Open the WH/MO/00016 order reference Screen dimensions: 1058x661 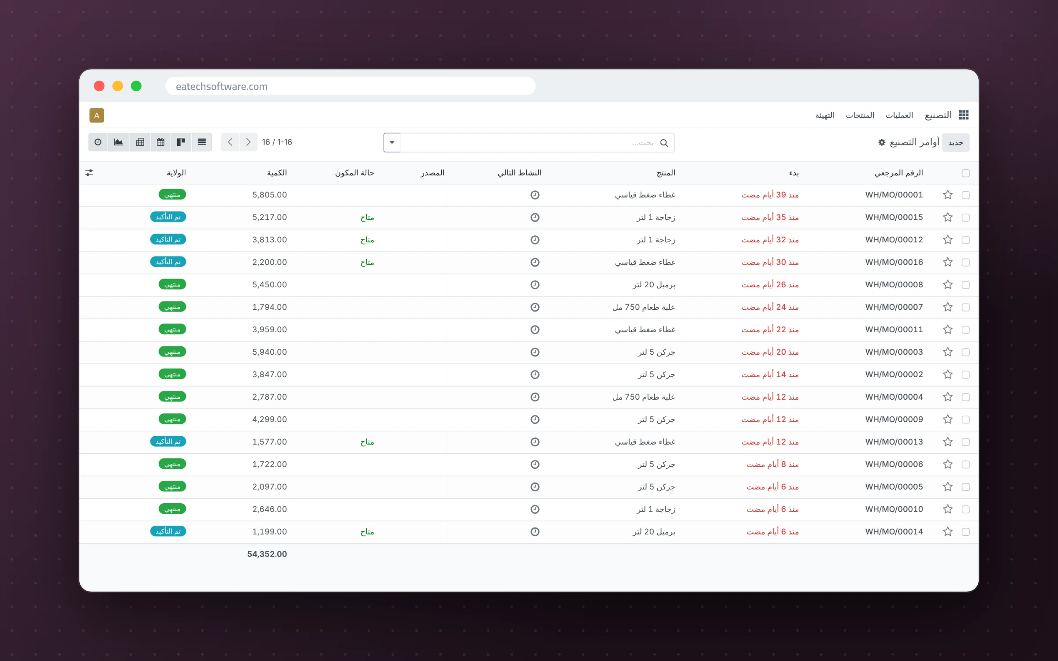pyautogui.click(x=894, y=262)
